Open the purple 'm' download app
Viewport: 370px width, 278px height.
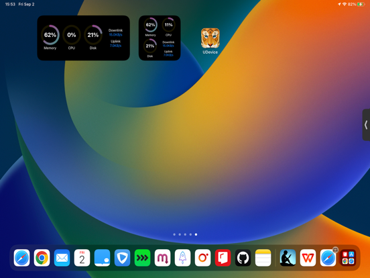163,258
